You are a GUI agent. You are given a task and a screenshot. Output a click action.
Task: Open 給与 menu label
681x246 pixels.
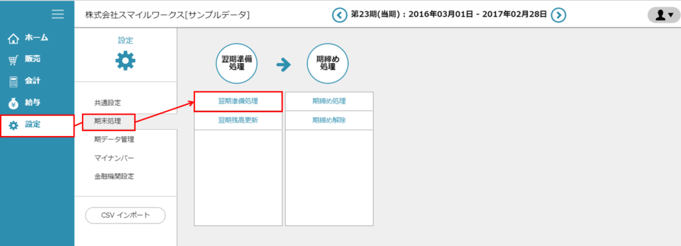(x=33, y=103)
